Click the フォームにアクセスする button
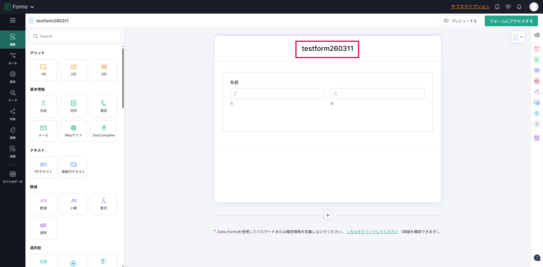 tap(511, 21)
